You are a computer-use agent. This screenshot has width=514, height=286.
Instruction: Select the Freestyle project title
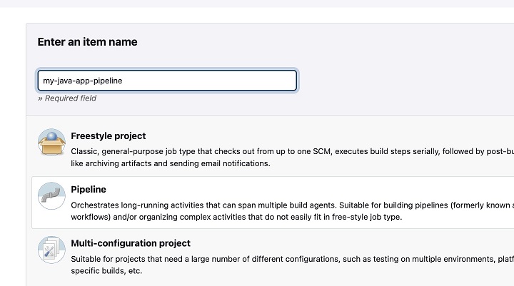pyautogui.click(x=109, y=136)
